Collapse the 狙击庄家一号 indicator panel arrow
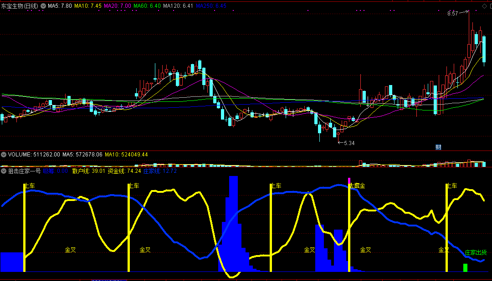The width and height of the screenshot is (492, 281). coord(4,171)
